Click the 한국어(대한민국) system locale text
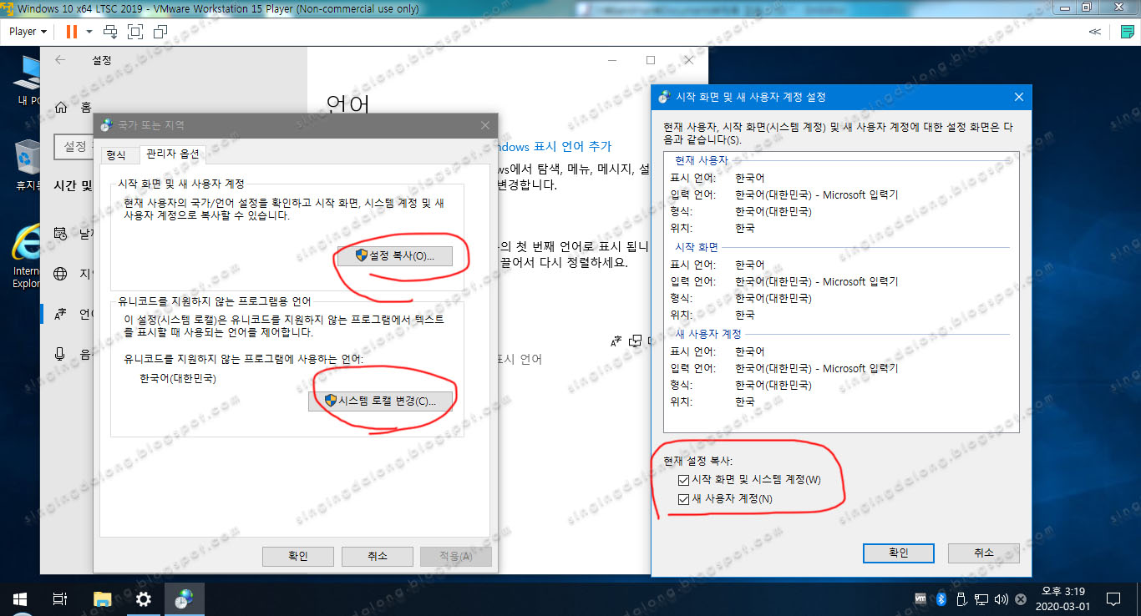Viewport: 1141px width, 616px height. pyautogui.click(x=177, y=378)
